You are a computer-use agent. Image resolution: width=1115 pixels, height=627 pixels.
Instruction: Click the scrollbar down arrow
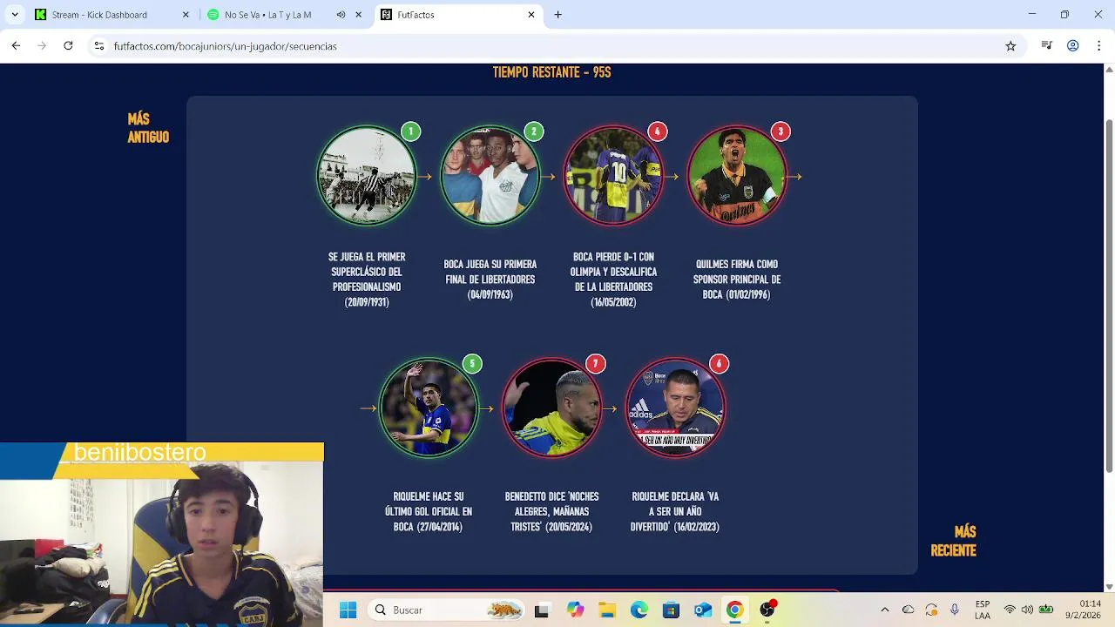click(x=1109, y=586)
